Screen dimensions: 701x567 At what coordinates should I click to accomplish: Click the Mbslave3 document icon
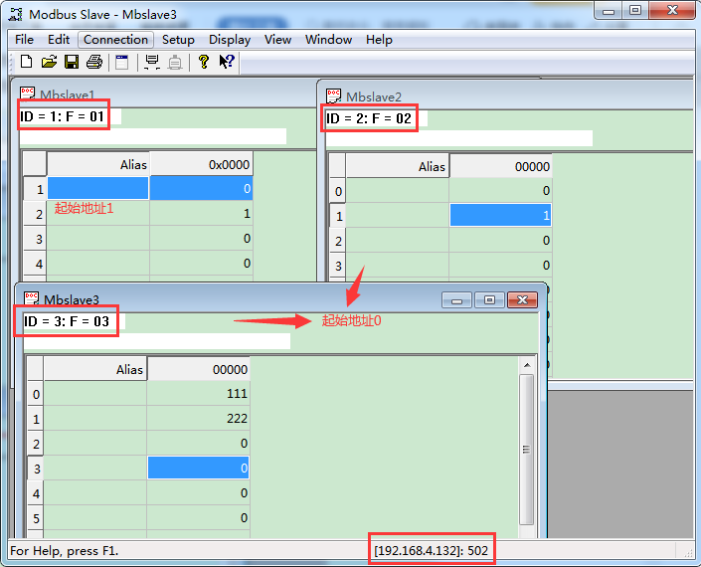point(31,297)
